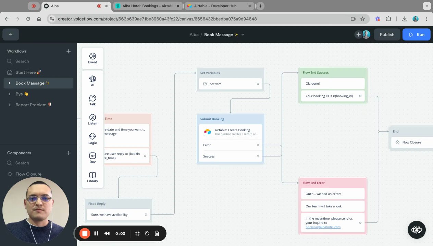
Task: Click the Set Variables block title
Action: 210,73
